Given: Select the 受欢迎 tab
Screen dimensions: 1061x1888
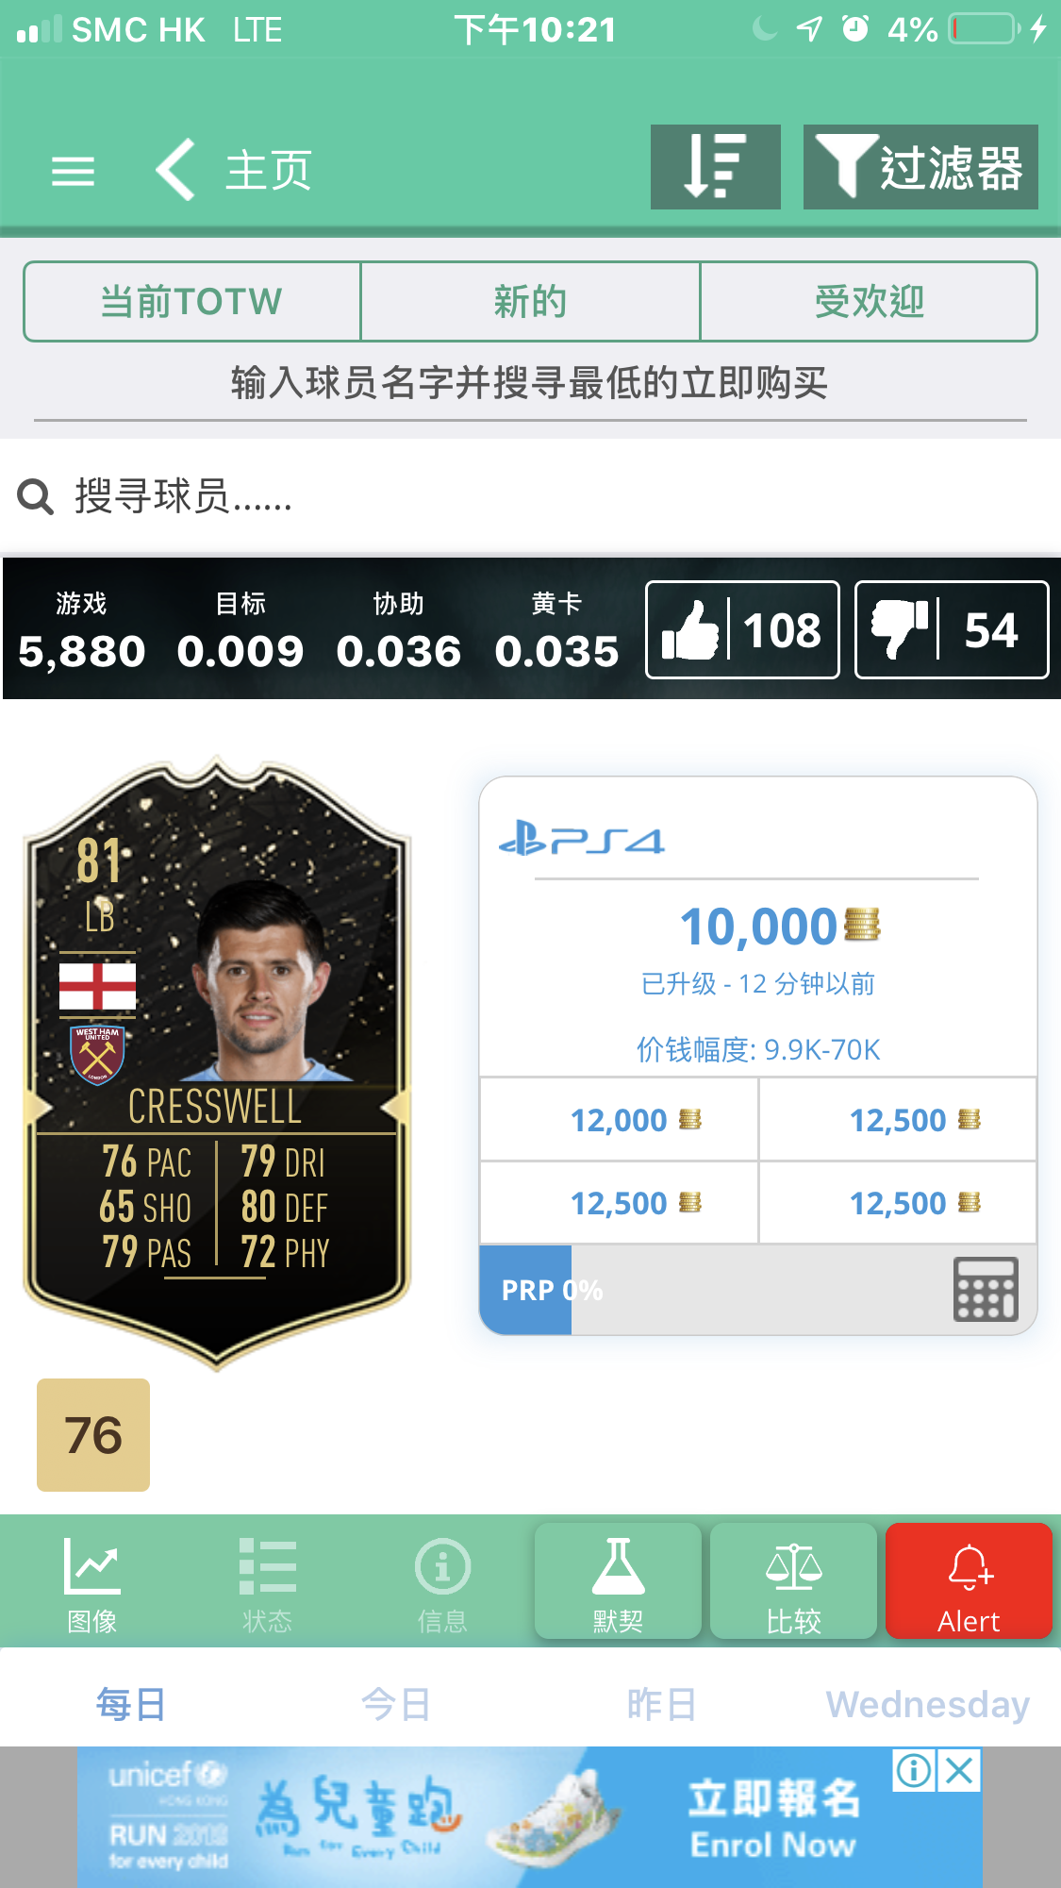Looking at the screenshot, I should click(x=869, y=302).
